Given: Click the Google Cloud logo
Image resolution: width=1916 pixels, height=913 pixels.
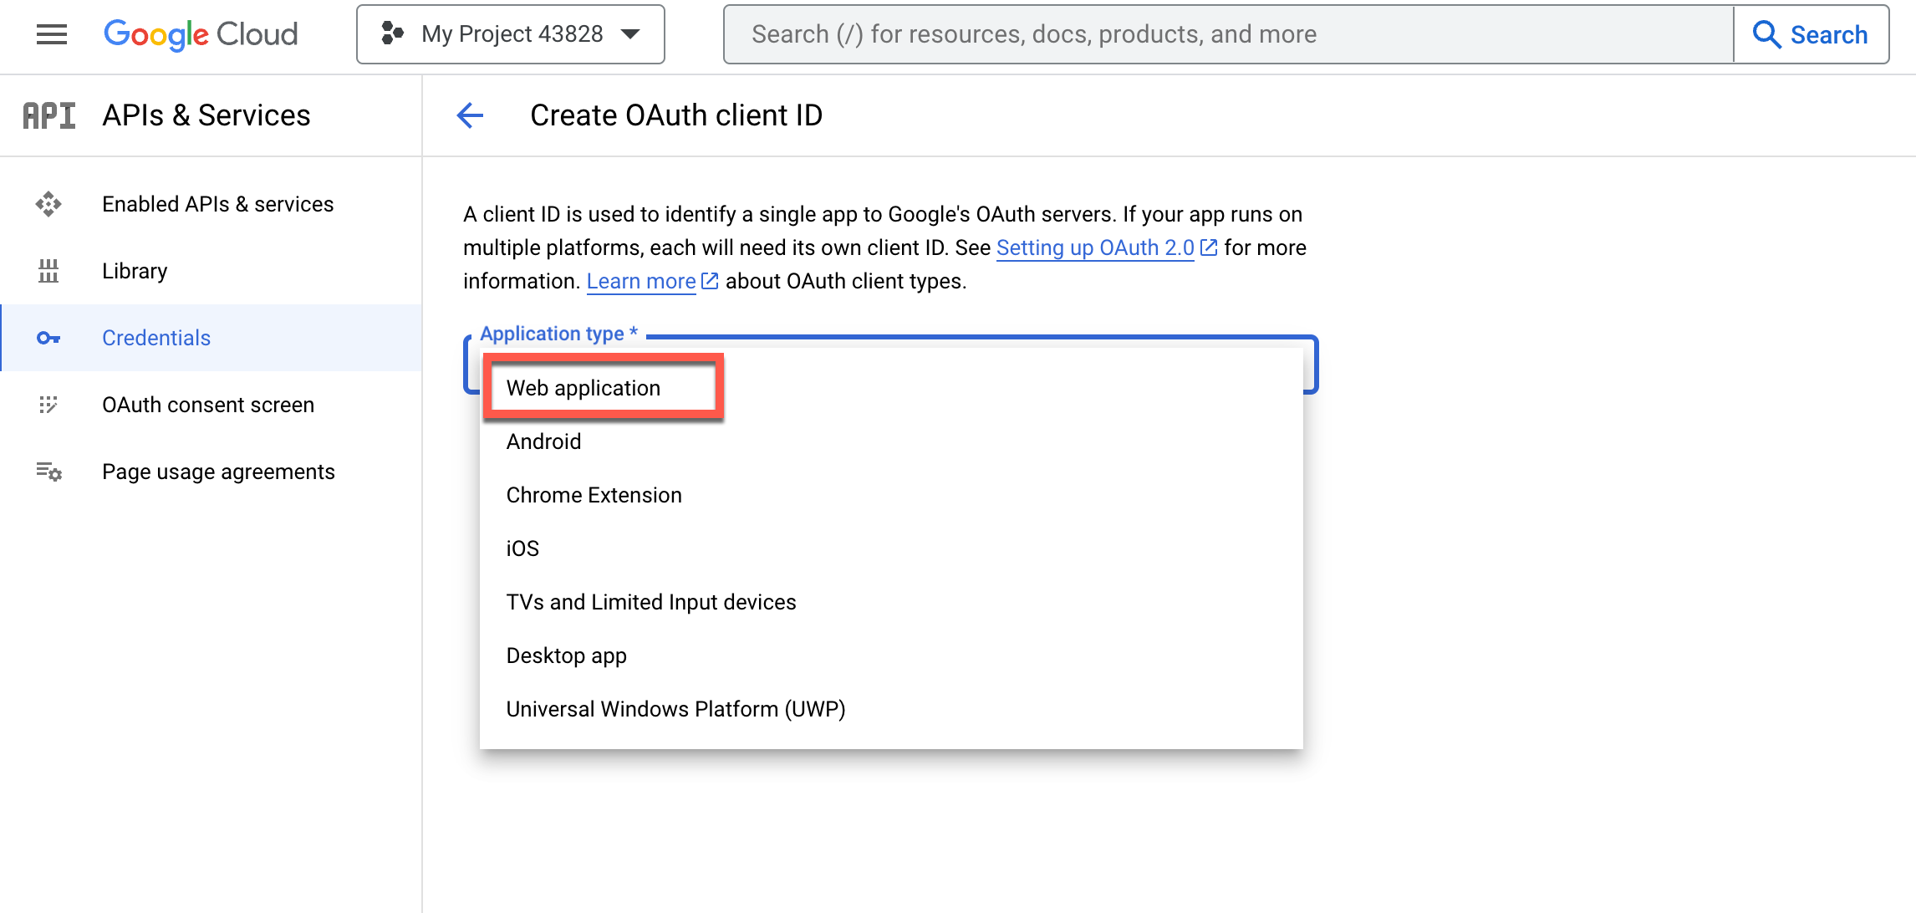Looking at the screenshot, I should pyautogui.click(x=201, y=34).
